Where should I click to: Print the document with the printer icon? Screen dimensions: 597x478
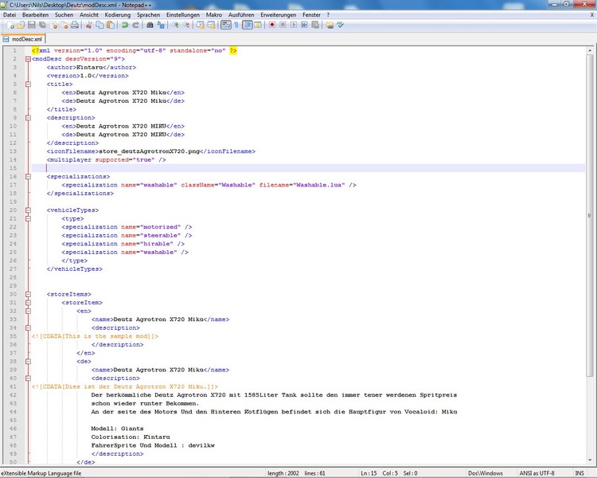(x=75, y=25)
